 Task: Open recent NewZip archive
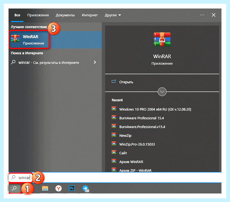(125, 136)
